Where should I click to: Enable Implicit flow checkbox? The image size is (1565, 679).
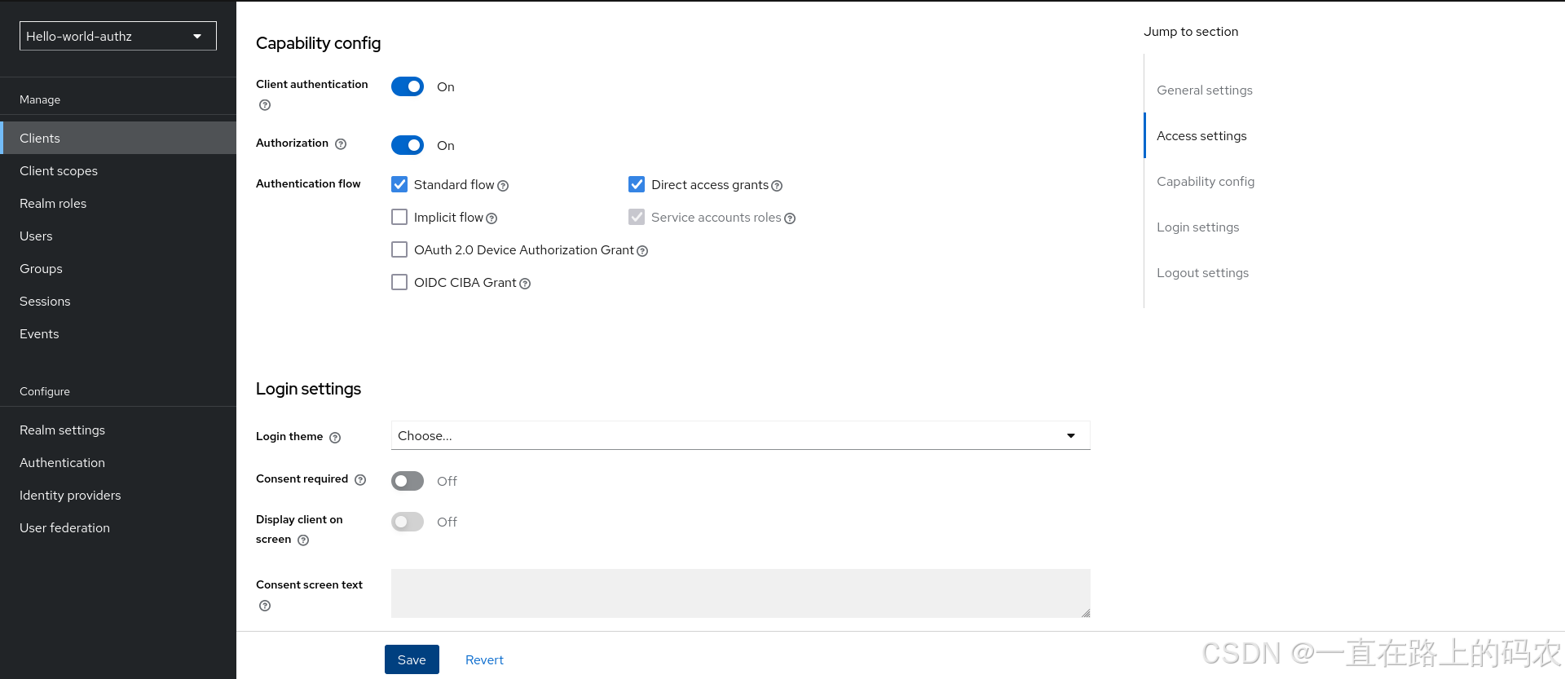coord(399,217)
